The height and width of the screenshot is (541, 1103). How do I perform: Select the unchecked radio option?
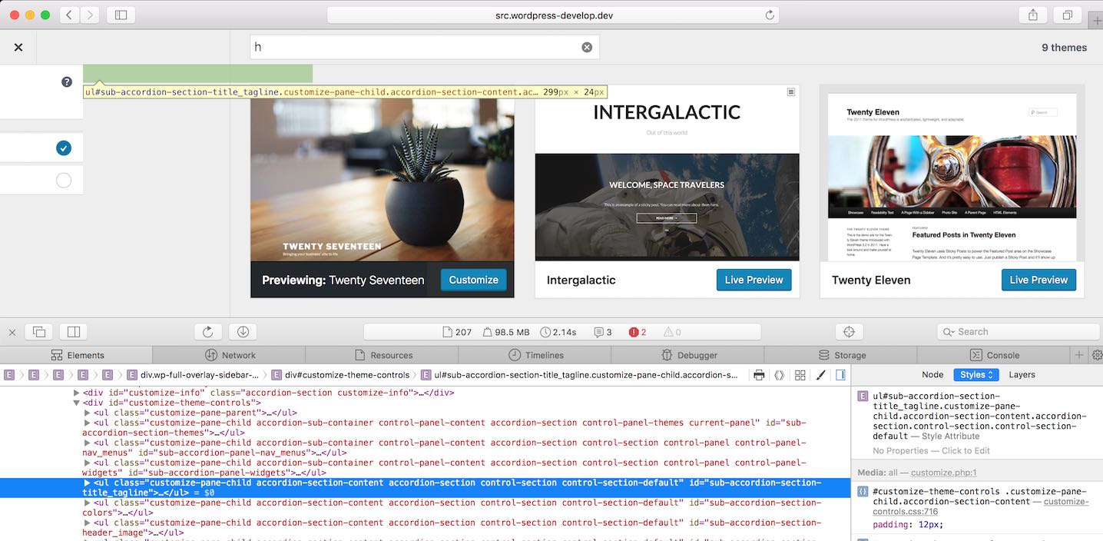(x=64, y=181)
